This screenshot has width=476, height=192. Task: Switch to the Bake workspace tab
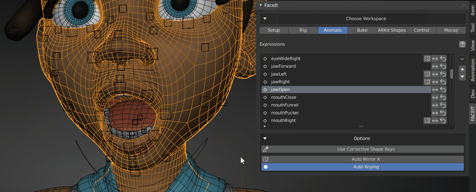pos(362,30)
